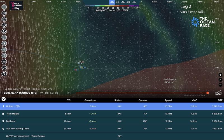
Task: Toggle the latitude-longitude grid icon
Action: (x=4, y=55)
